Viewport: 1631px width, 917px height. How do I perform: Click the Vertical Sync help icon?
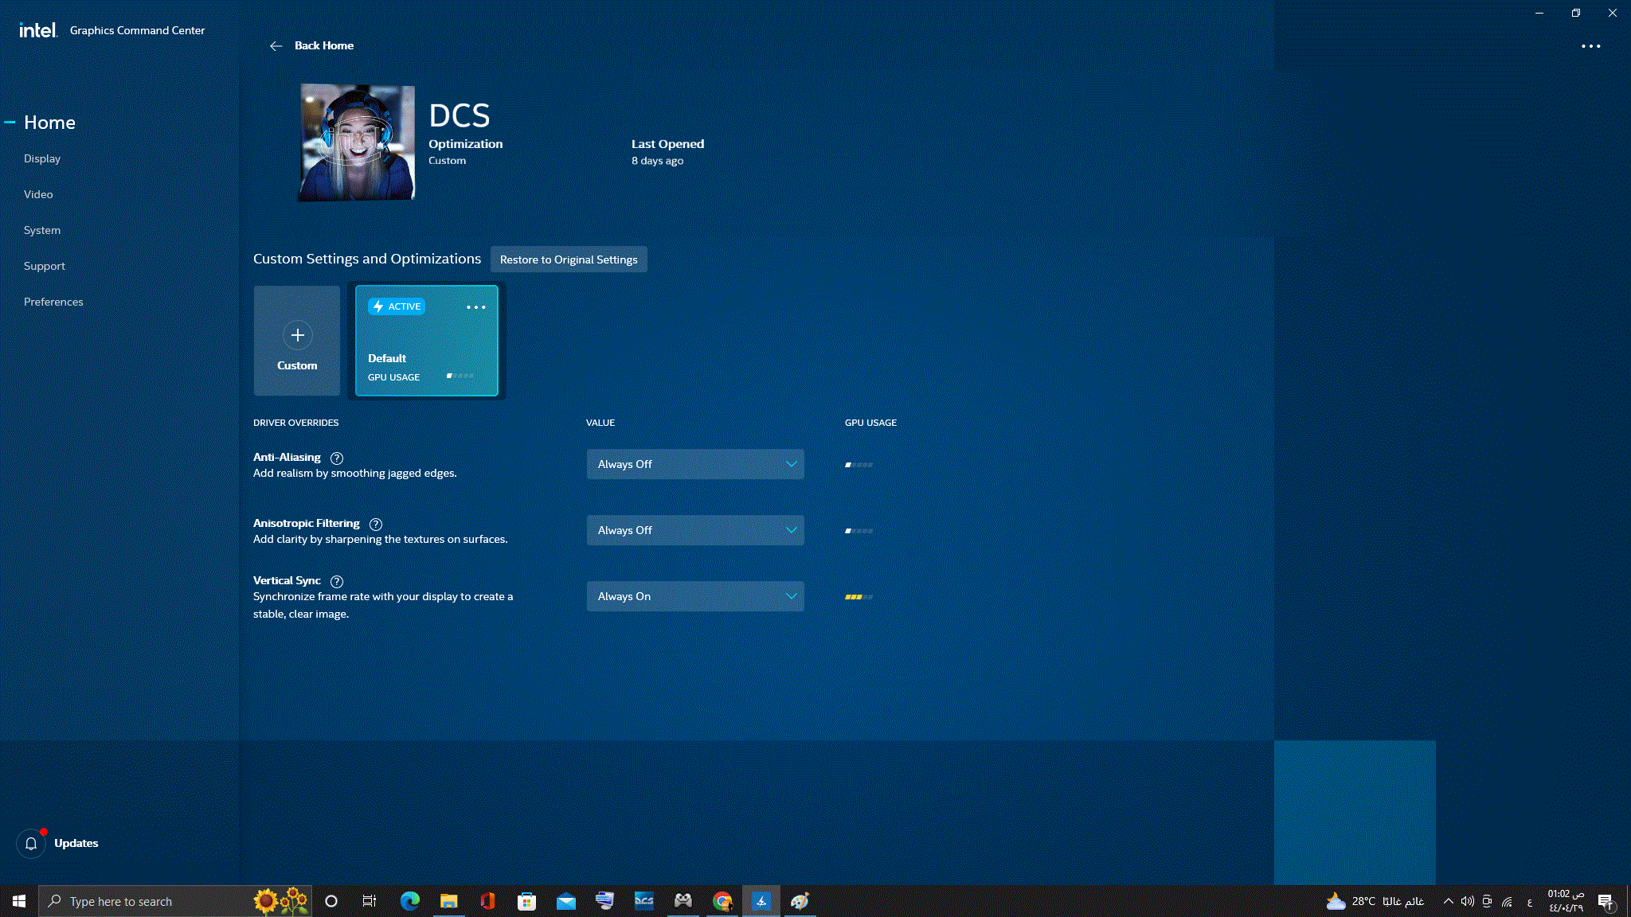click(337, 581)
